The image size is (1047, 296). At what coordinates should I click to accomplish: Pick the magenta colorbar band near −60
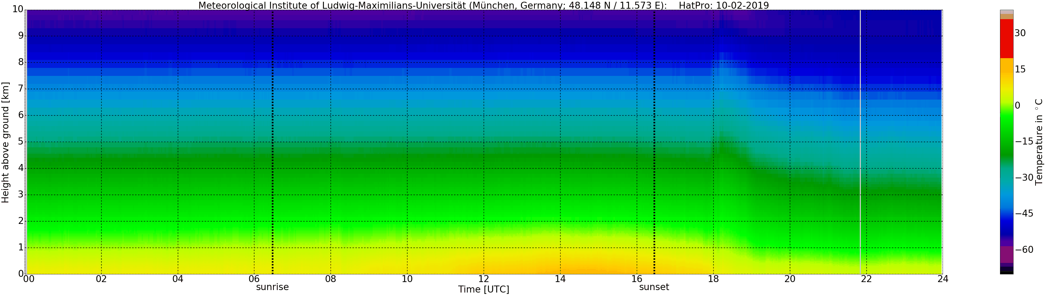click(x=1006, y=254)
